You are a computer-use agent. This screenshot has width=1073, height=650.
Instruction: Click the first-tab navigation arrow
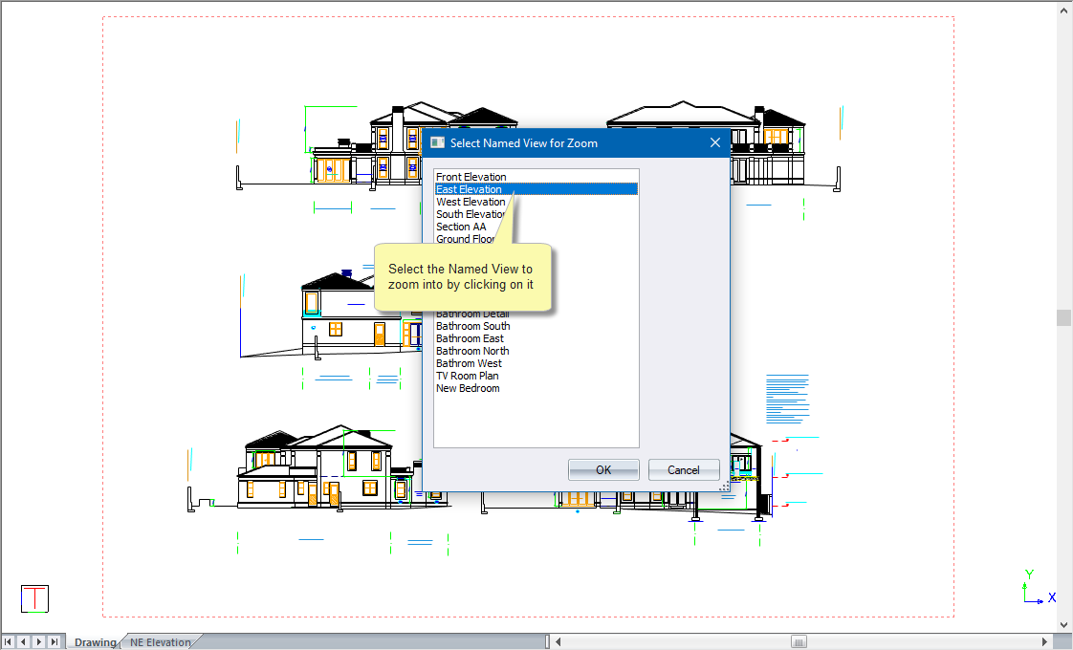pyautogui.click(x=9, y=641)
